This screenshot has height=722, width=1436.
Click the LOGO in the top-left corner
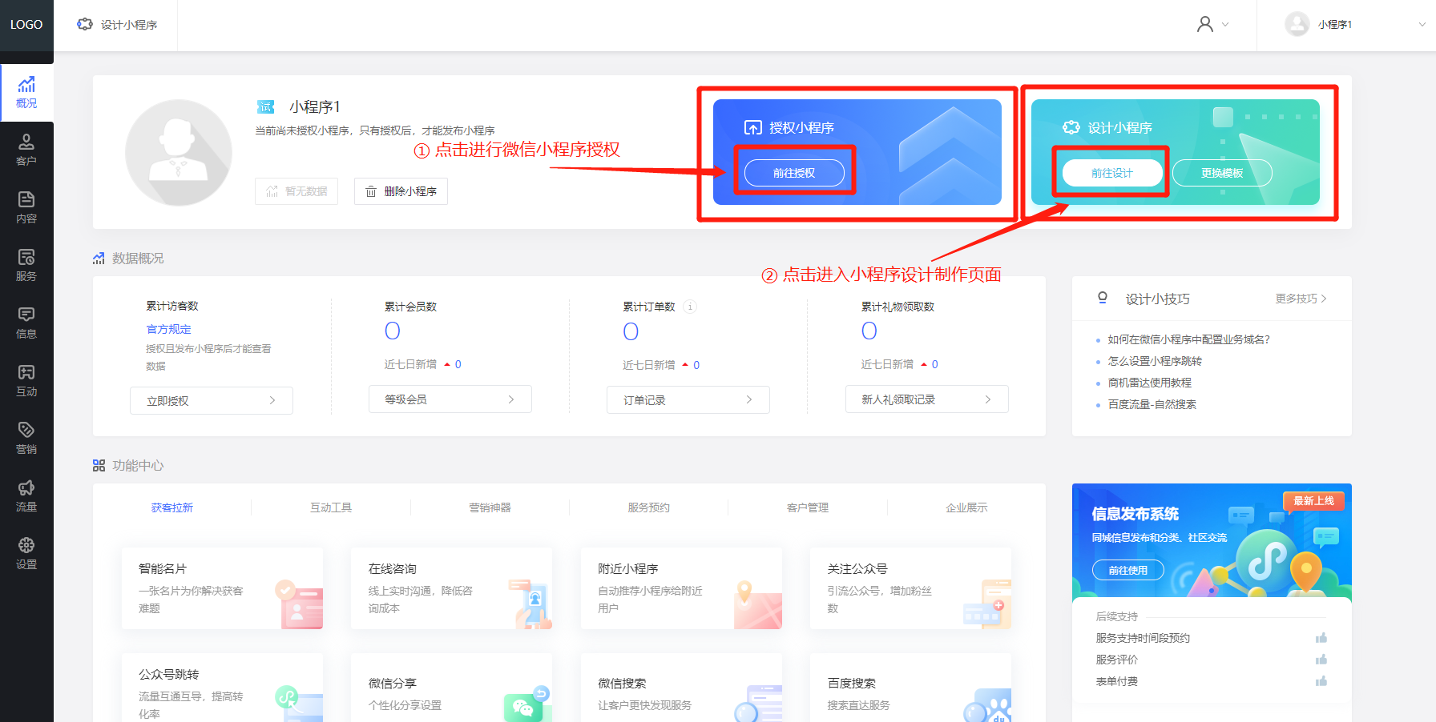click(x=26, y=25)
